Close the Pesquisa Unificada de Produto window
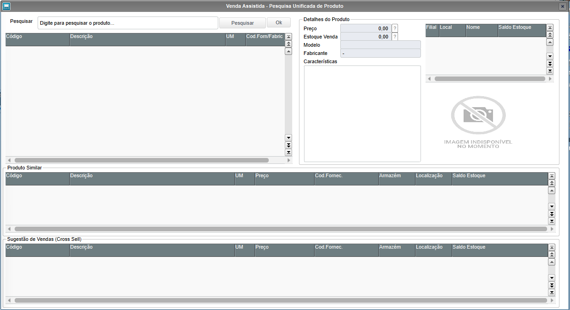Image resolution: width=570 pixels, height=310 pixels. [x=563, y=6]
